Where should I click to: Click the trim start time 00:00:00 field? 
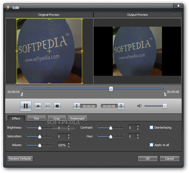(x=89, y=106)
